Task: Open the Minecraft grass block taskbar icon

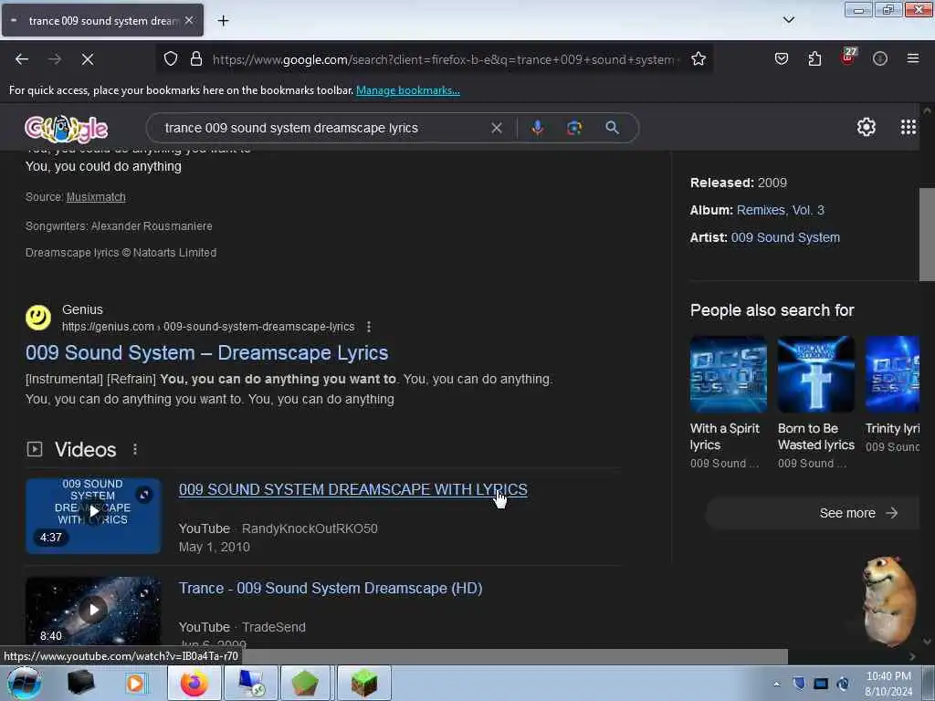Action: coord(364,683)
